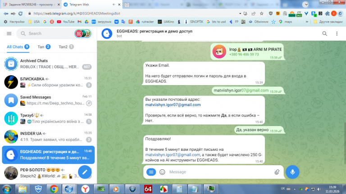Viewport: 346px width, 194px height.
Task: Open the БЛИСКАВКА chat
Action: pyautogui.click(x=48, y=82)
